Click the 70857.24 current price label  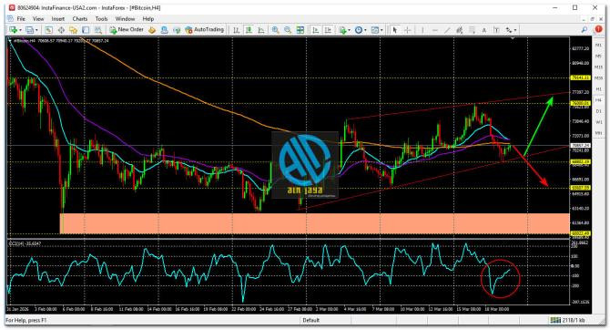coord(581,145)
